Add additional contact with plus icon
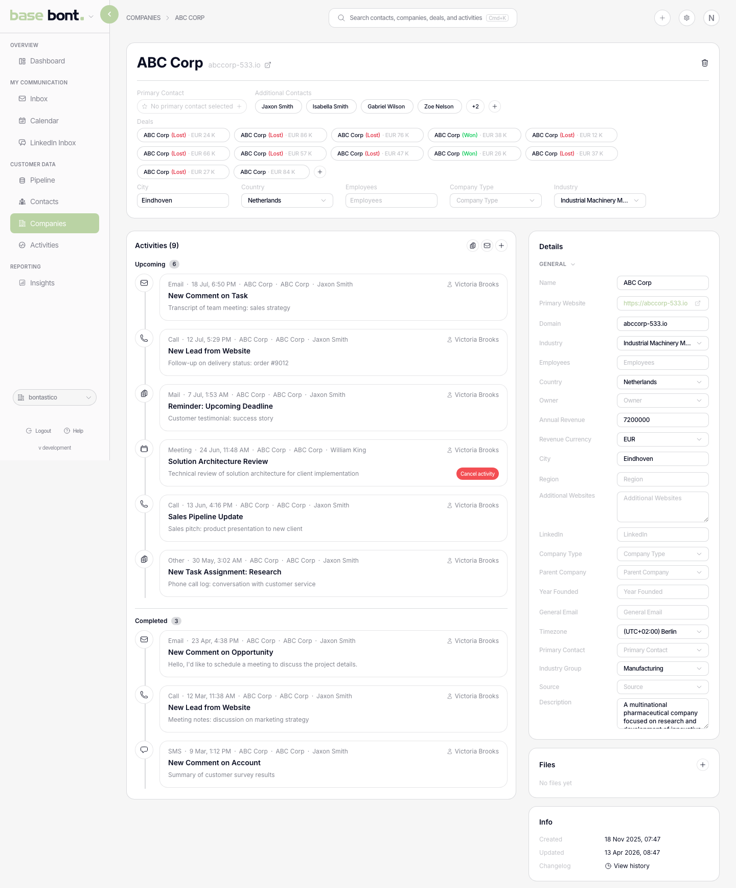The width and height of the screenshot is (736, 888). (495, 106)
